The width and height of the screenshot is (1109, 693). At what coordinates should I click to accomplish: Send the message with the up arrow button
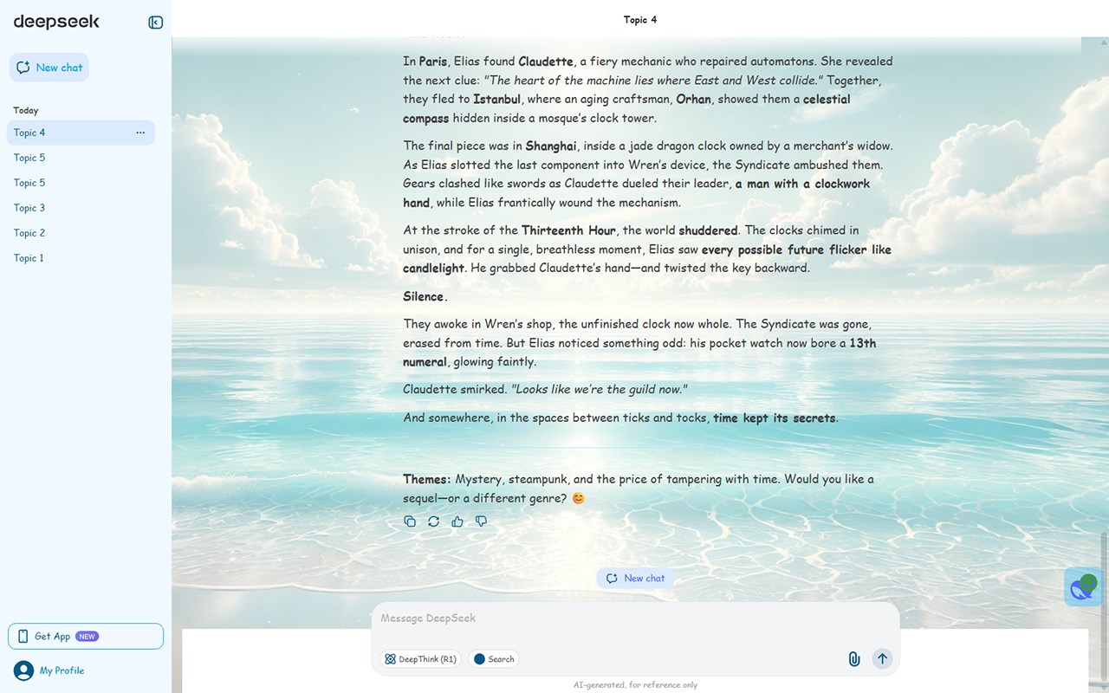882,658
